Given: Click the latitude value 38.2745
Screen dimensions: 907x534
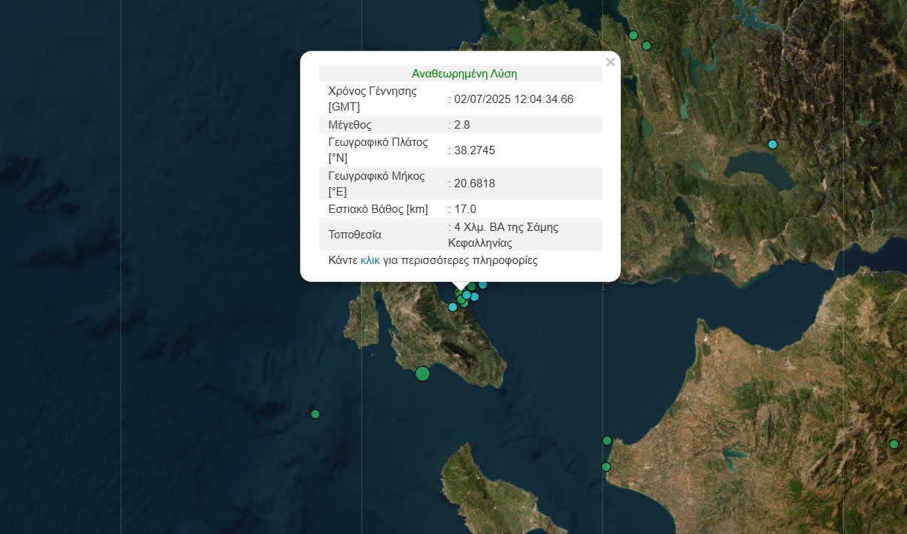Looking at the screenshot, I should [x=474, y=150].
